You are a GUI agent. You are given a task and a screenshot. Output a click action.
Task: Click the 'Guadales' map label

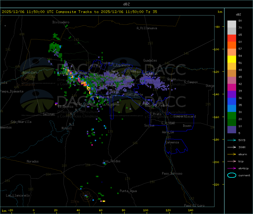tap(150, 60)
